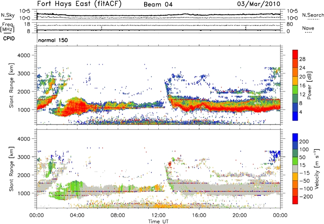324x224 pixels.
Task: Click the '80' tick on the Nave scale
Action: [290, 24]
